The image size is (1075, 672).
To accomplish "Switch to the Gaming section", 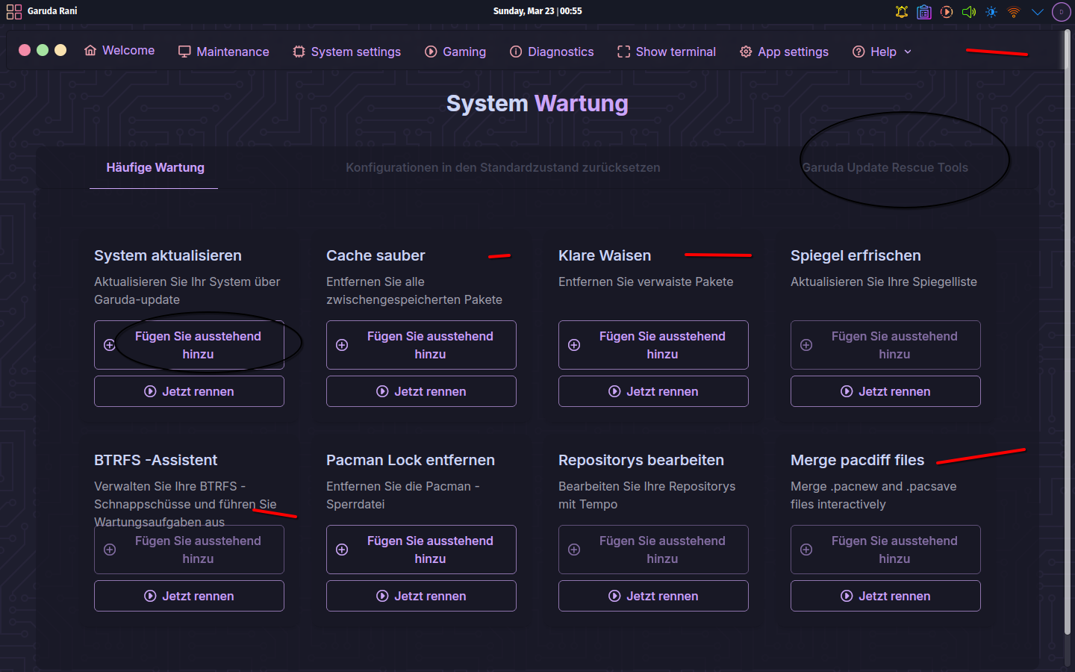I will point(455,52).
